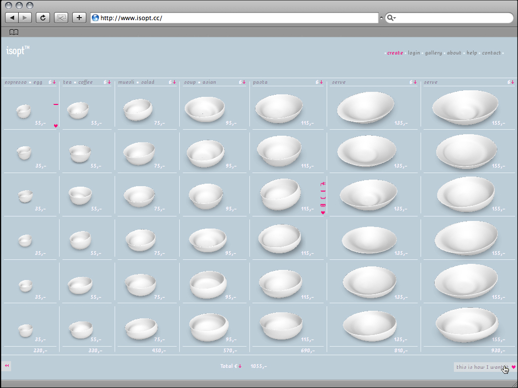Image resolution: width=518 pixels, height=388 pixels.
Task: Click the heart icon beside the first espresso bowl
Action: (x=56, y=126)
